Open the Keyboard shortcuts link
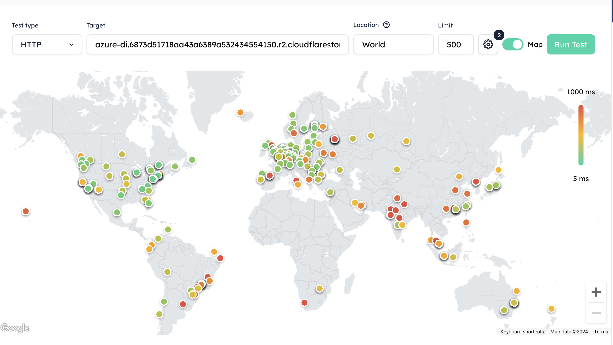The height and width of the screenshot is (345, 613). (522, 332)
